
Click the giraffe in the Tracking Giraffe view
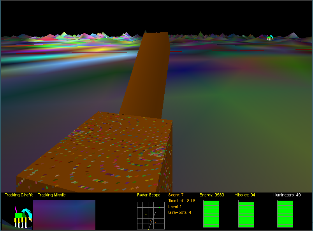pyautogui.click(x=22, y=218)
